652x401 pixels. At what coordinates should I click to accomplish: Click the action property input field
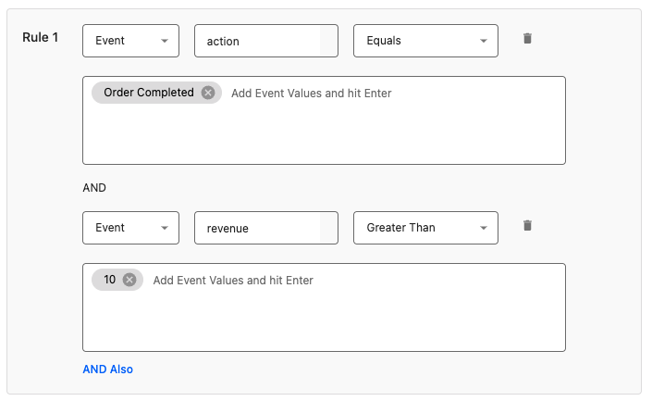[256, 41]
